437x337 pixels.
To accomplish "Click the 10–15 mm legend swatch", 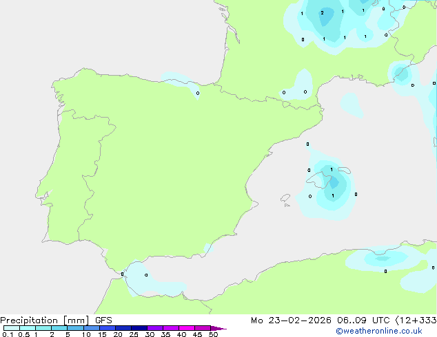I will click(x=91, y=328).
